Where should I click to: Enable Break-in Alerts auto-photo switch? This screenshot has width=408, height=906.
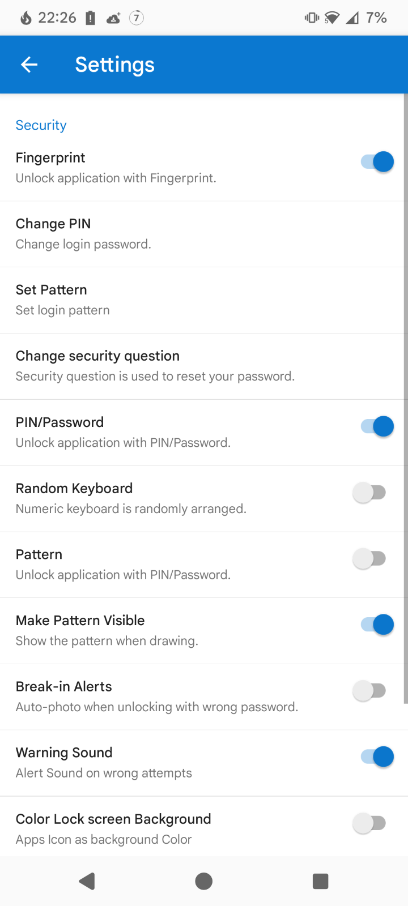point(369,691)
